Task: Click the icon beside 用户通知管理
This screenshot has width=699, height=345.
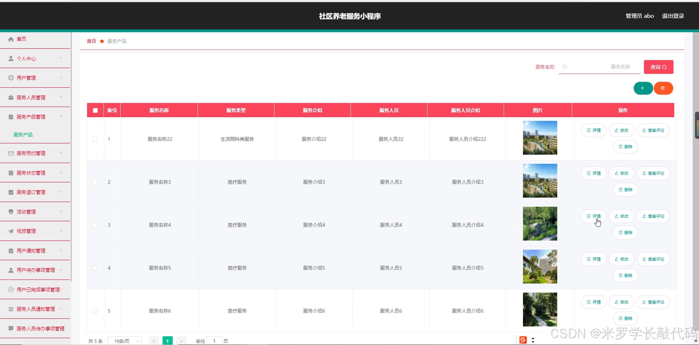Action: [11, 251]
